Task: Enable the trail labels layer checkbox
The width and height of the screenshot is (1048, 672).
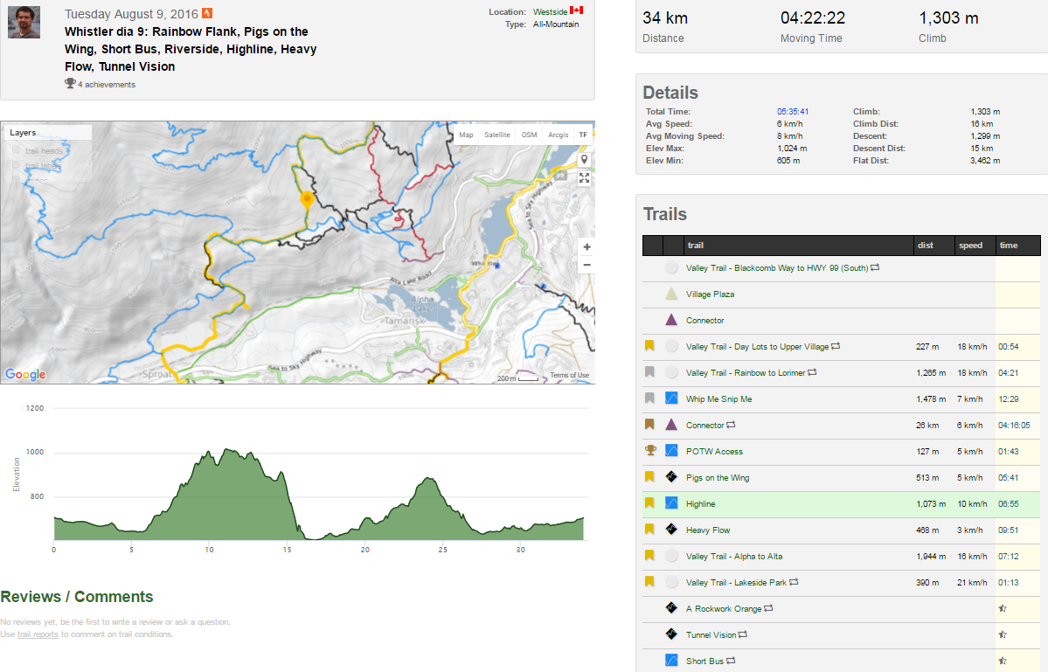Action: tap(17, 165)
